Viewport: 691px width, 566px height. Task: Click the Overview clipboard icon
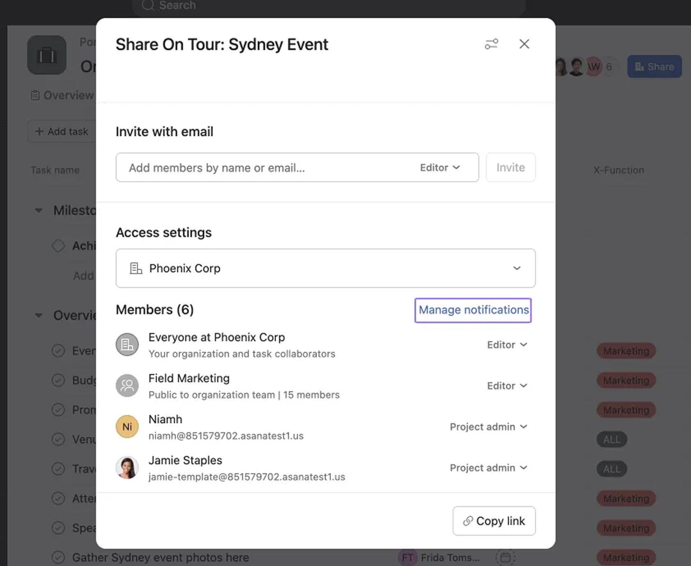point(34,95)
